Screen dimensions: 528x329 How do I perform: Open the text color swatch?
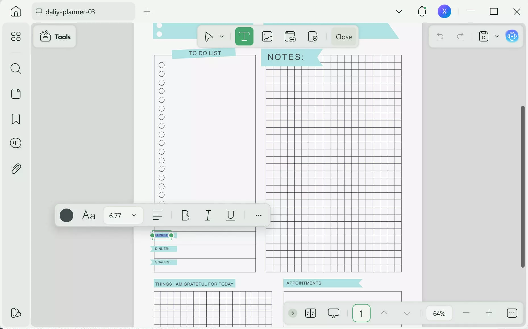[x=66, y=215]
